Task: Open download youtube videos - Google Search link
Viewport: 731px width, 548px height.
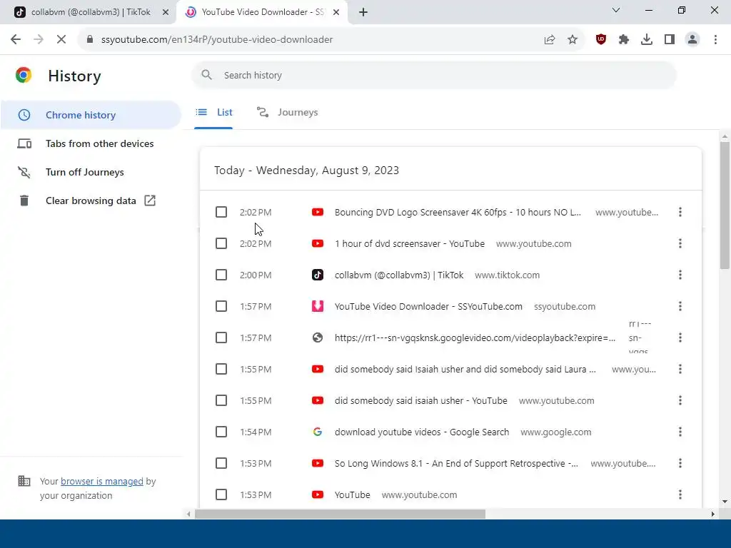Action: coord(422,432)
